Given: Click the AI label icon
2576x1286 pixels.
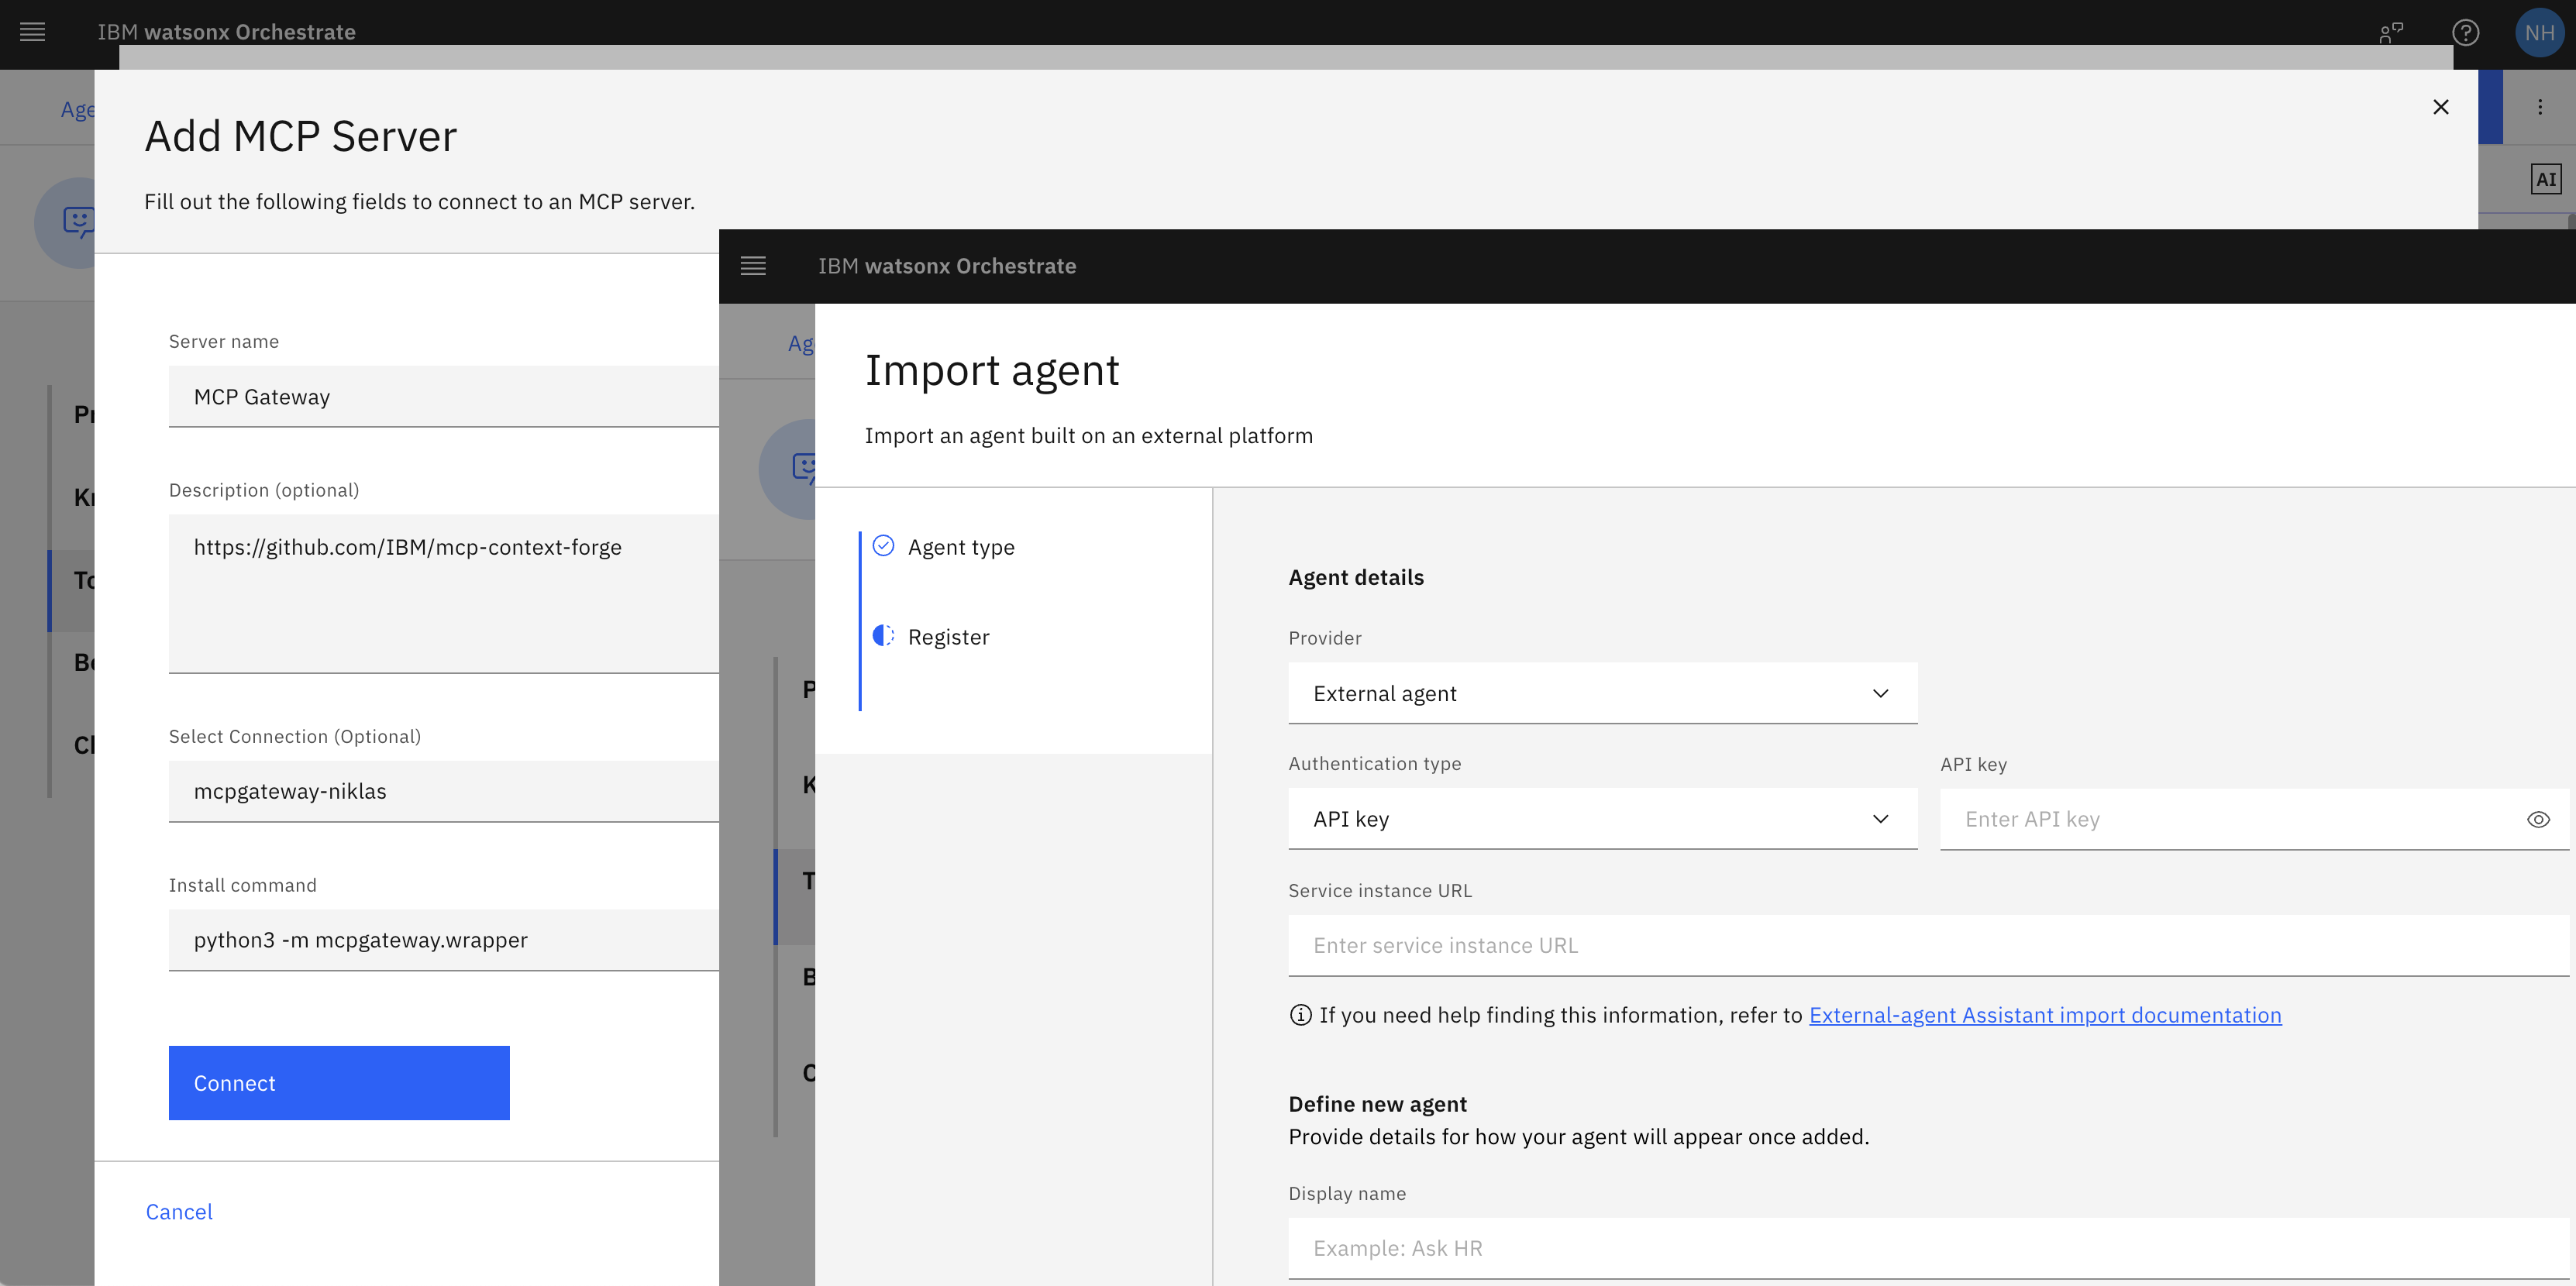Looking at the screenshot, I should pos(2546,180).
